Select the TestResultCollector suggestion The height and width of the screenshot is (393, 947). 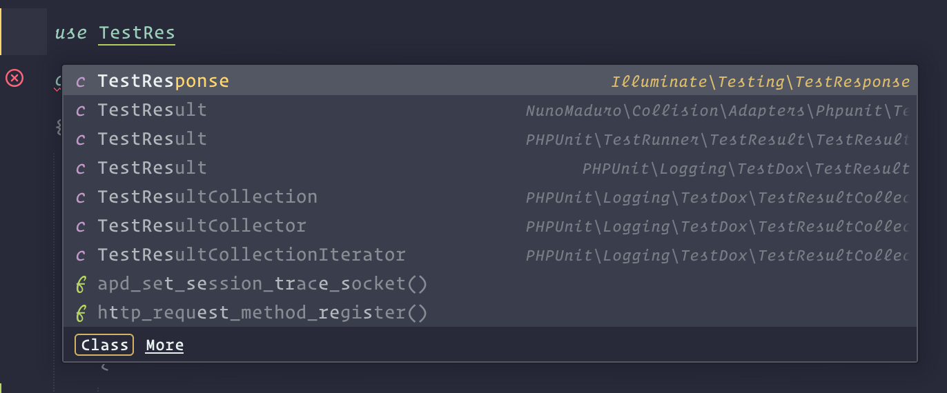pyautogui.click(x=490, y=226)
